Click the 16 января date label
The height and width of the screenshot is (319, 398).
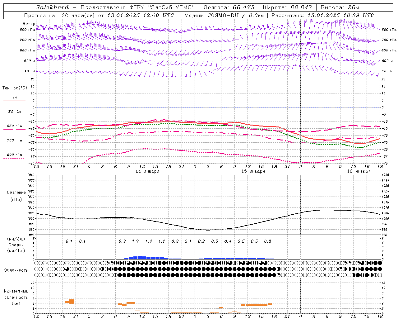tap(359, 171)
